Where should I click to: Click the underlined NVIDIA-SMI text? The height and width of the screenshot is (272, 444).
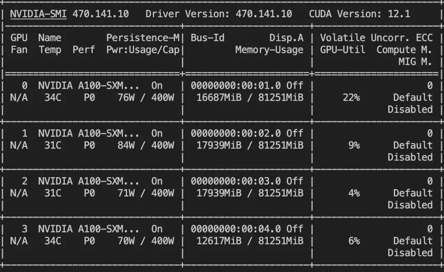38,14
